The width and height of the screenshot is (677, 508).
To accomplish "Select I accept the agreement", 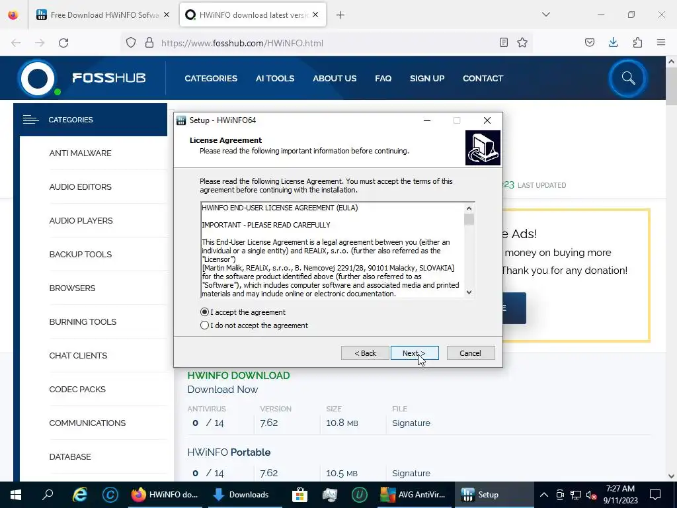I will [x=243, y=312].
